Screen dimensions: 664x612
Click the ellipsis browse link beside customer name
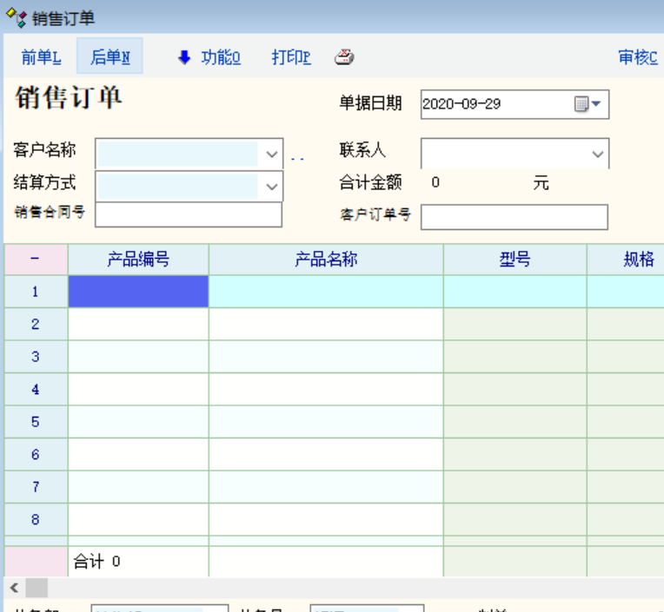point(297,157)
